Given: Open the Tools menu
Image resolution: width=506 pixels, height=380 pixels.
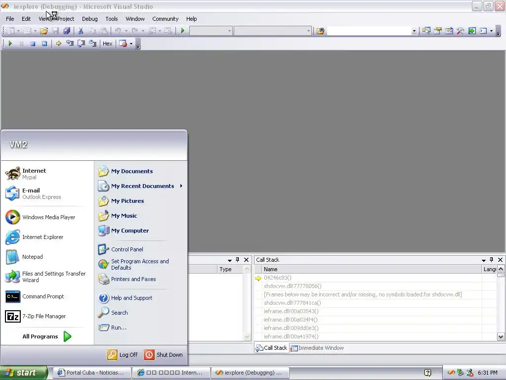Looking at the screenshot, I should (x=112, y=19).
